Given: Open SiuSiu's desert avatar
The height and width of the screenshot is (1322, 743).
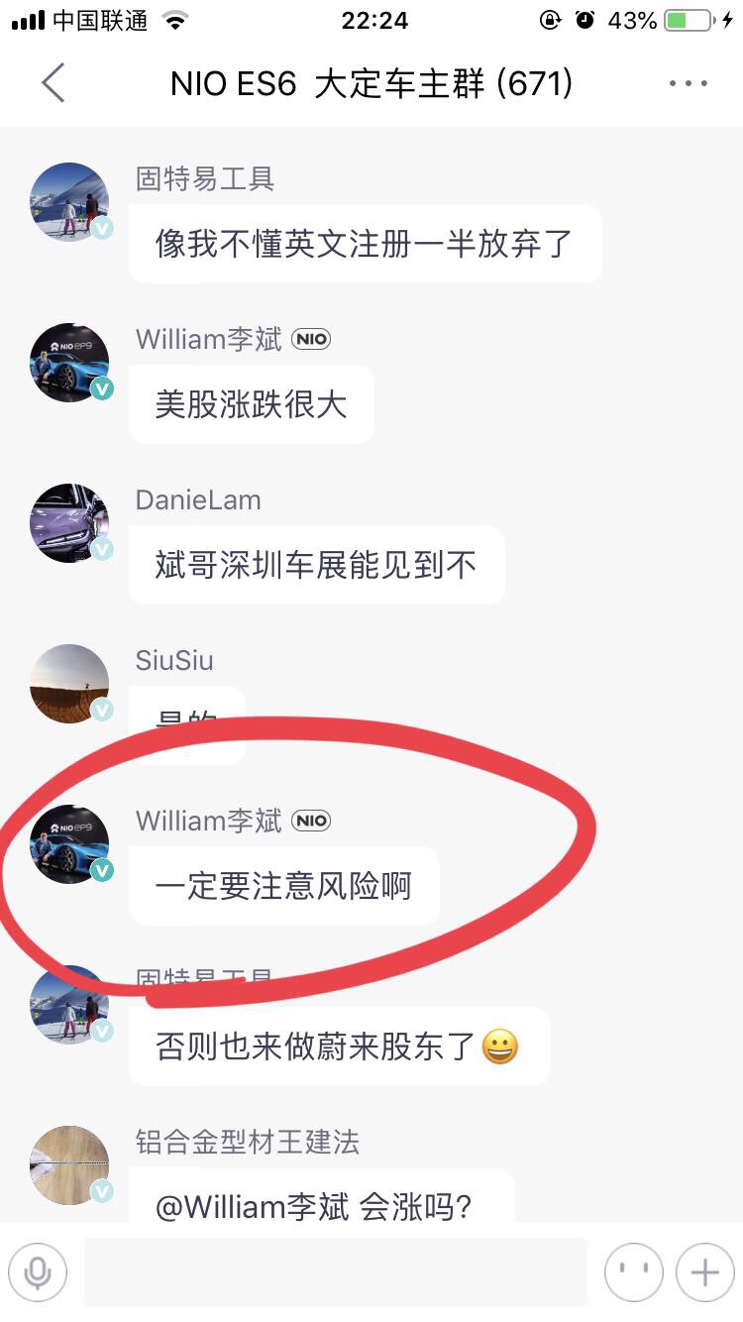Looking at the screenshot, I should [x=69, y=684].
